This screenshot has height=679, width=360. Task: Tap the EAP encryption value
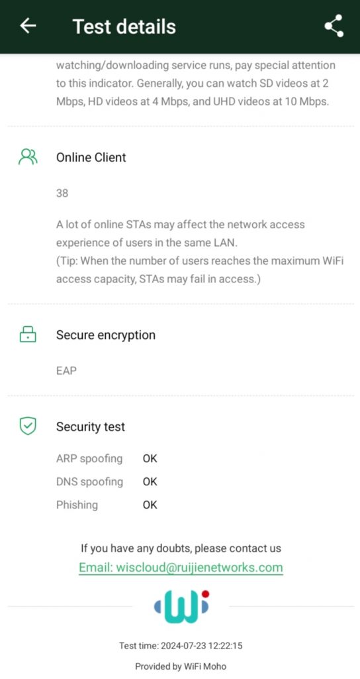(66, 371)
